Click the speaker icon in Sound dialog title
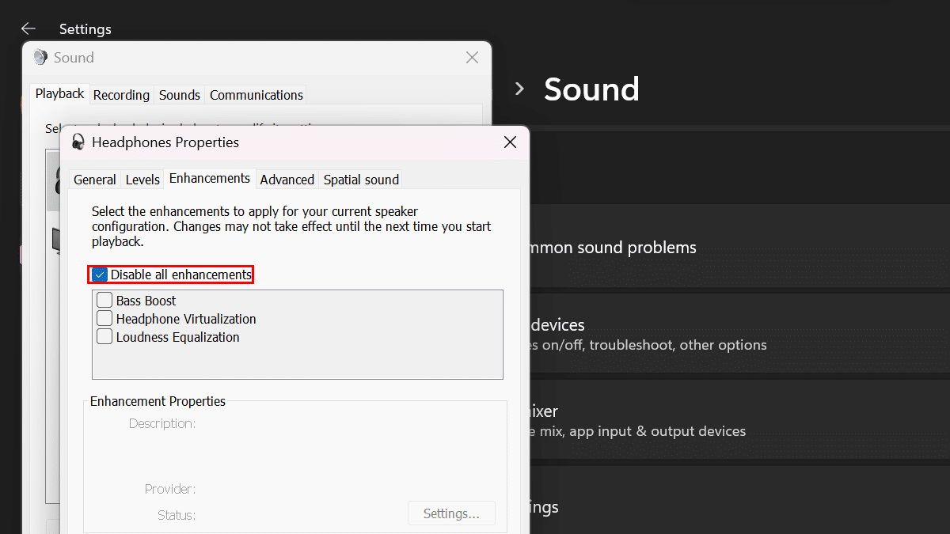Screen dimensions: 950x534 tap(40, 58)
